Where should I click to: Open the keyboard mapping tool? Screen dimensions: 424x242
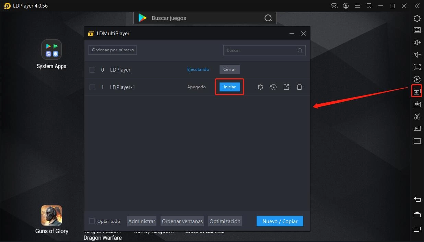[x=417, y=30]
